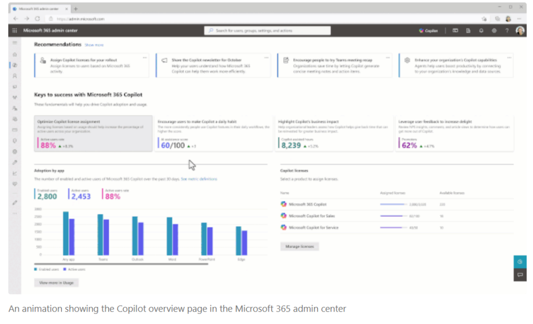This screenshot has height=324, width=533.
Task: Click the Microsoft 365 Copilot assigned licenses bar
Action: 394,204
